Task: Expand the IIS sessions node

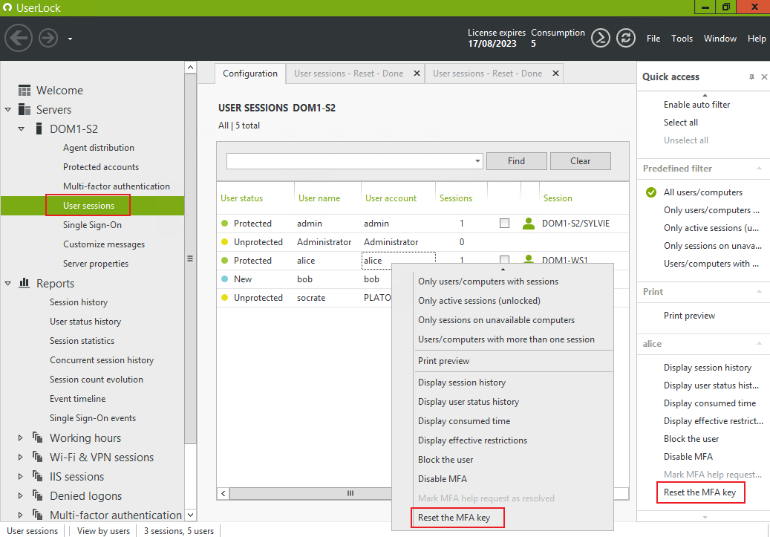Action: click(x=20, y=477)
